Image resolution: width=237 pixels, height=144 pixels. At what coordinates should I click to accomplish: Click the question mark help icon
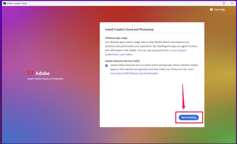pyautogui.click(x=211, y=9)
